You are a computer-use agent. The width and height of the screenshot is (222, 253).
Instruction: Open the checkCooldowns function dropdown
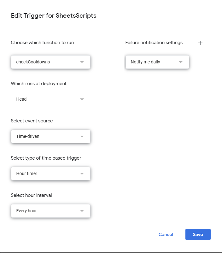[x=50, y=62]
